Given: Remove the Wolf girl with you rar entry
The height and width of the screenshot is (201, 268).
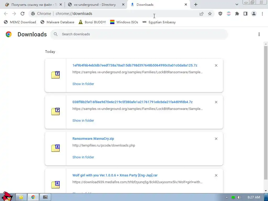Looking at the screenshot, I should 216,175.
